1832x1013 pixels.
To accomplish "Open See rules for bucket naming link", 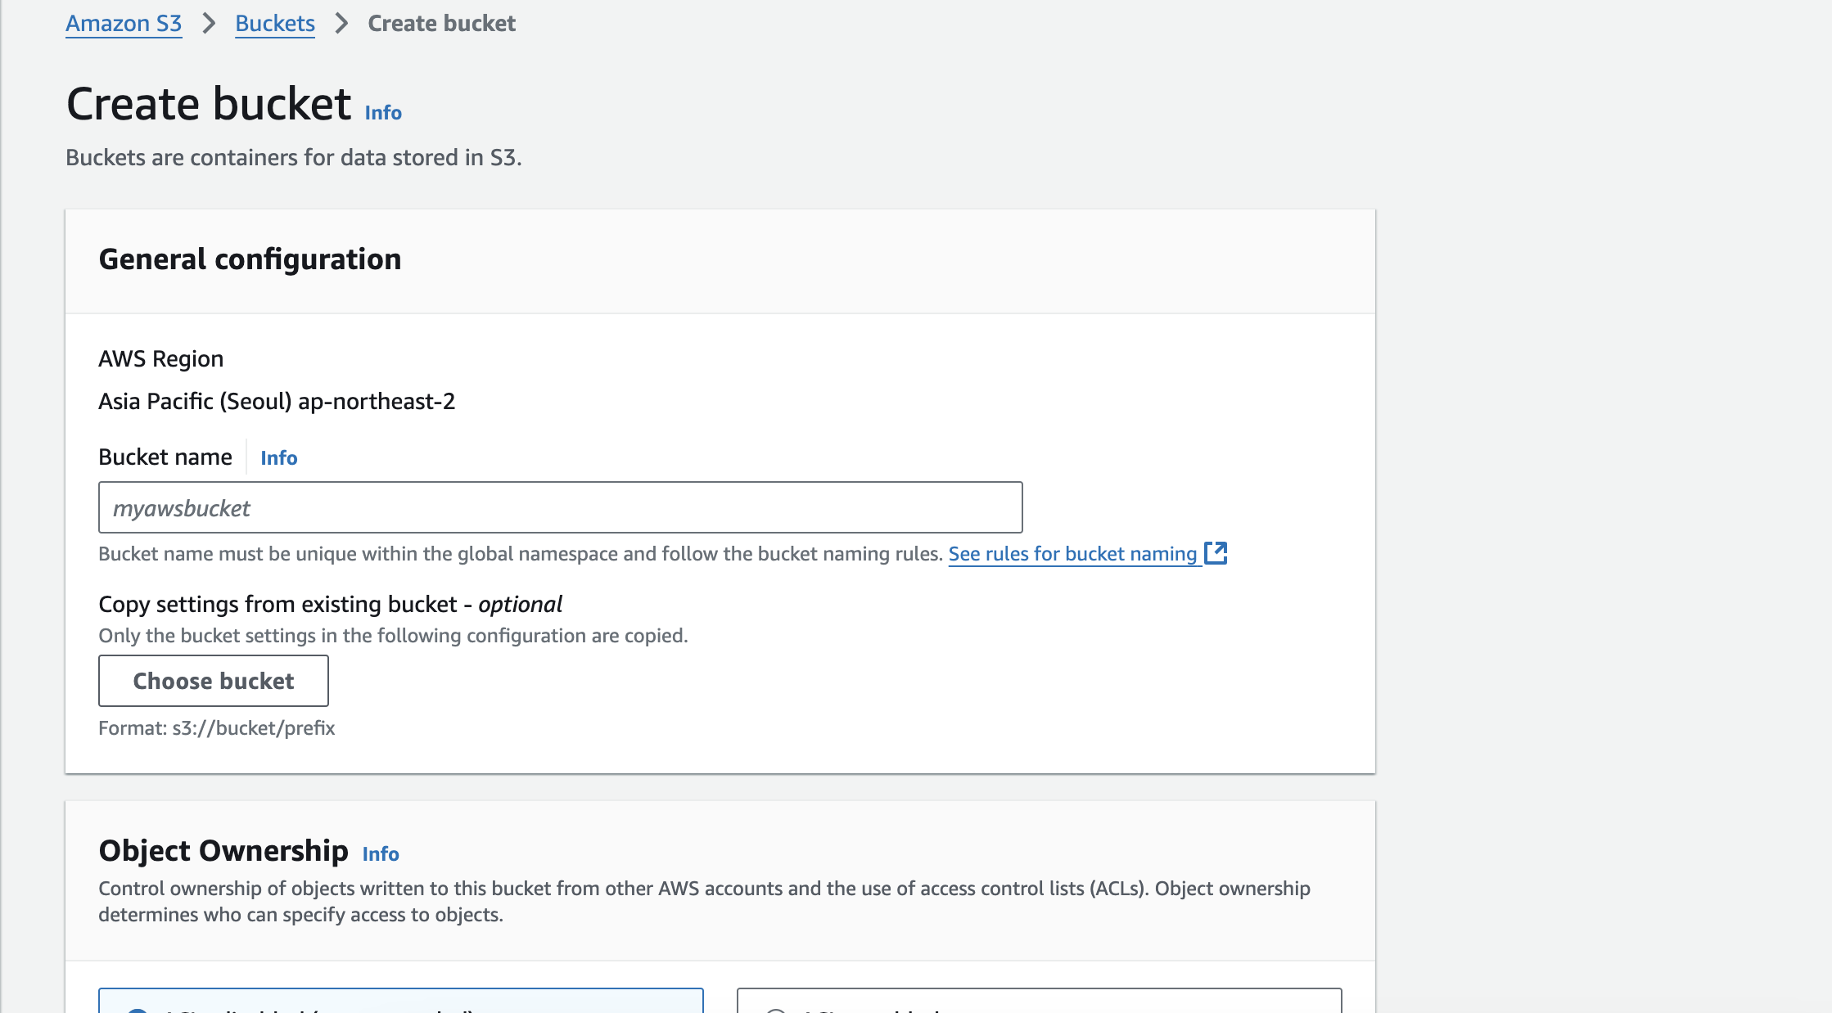I will tap(1072, 554).
